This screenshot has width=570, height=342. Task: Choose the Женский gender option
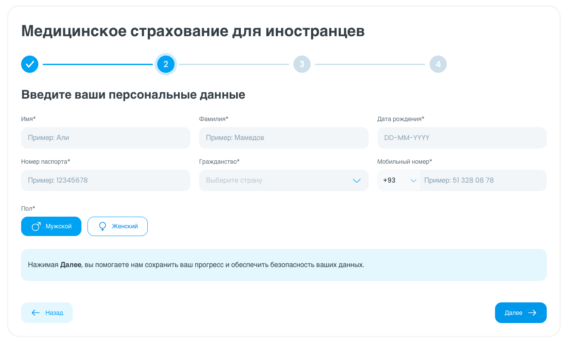click(x=118, y=226)
